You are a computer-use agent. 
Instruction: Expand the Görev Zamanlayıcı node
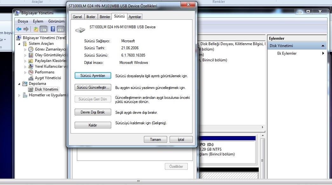click(x=25, y=49)
